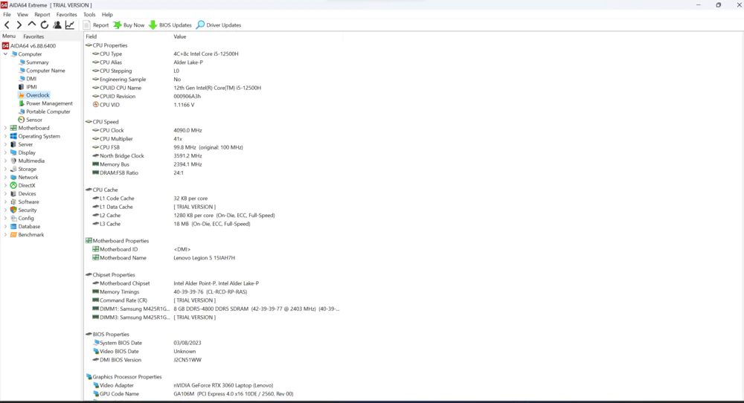744x403 pixels.
Task: Expand the Benchmark tree node
Action: (6, 235)
